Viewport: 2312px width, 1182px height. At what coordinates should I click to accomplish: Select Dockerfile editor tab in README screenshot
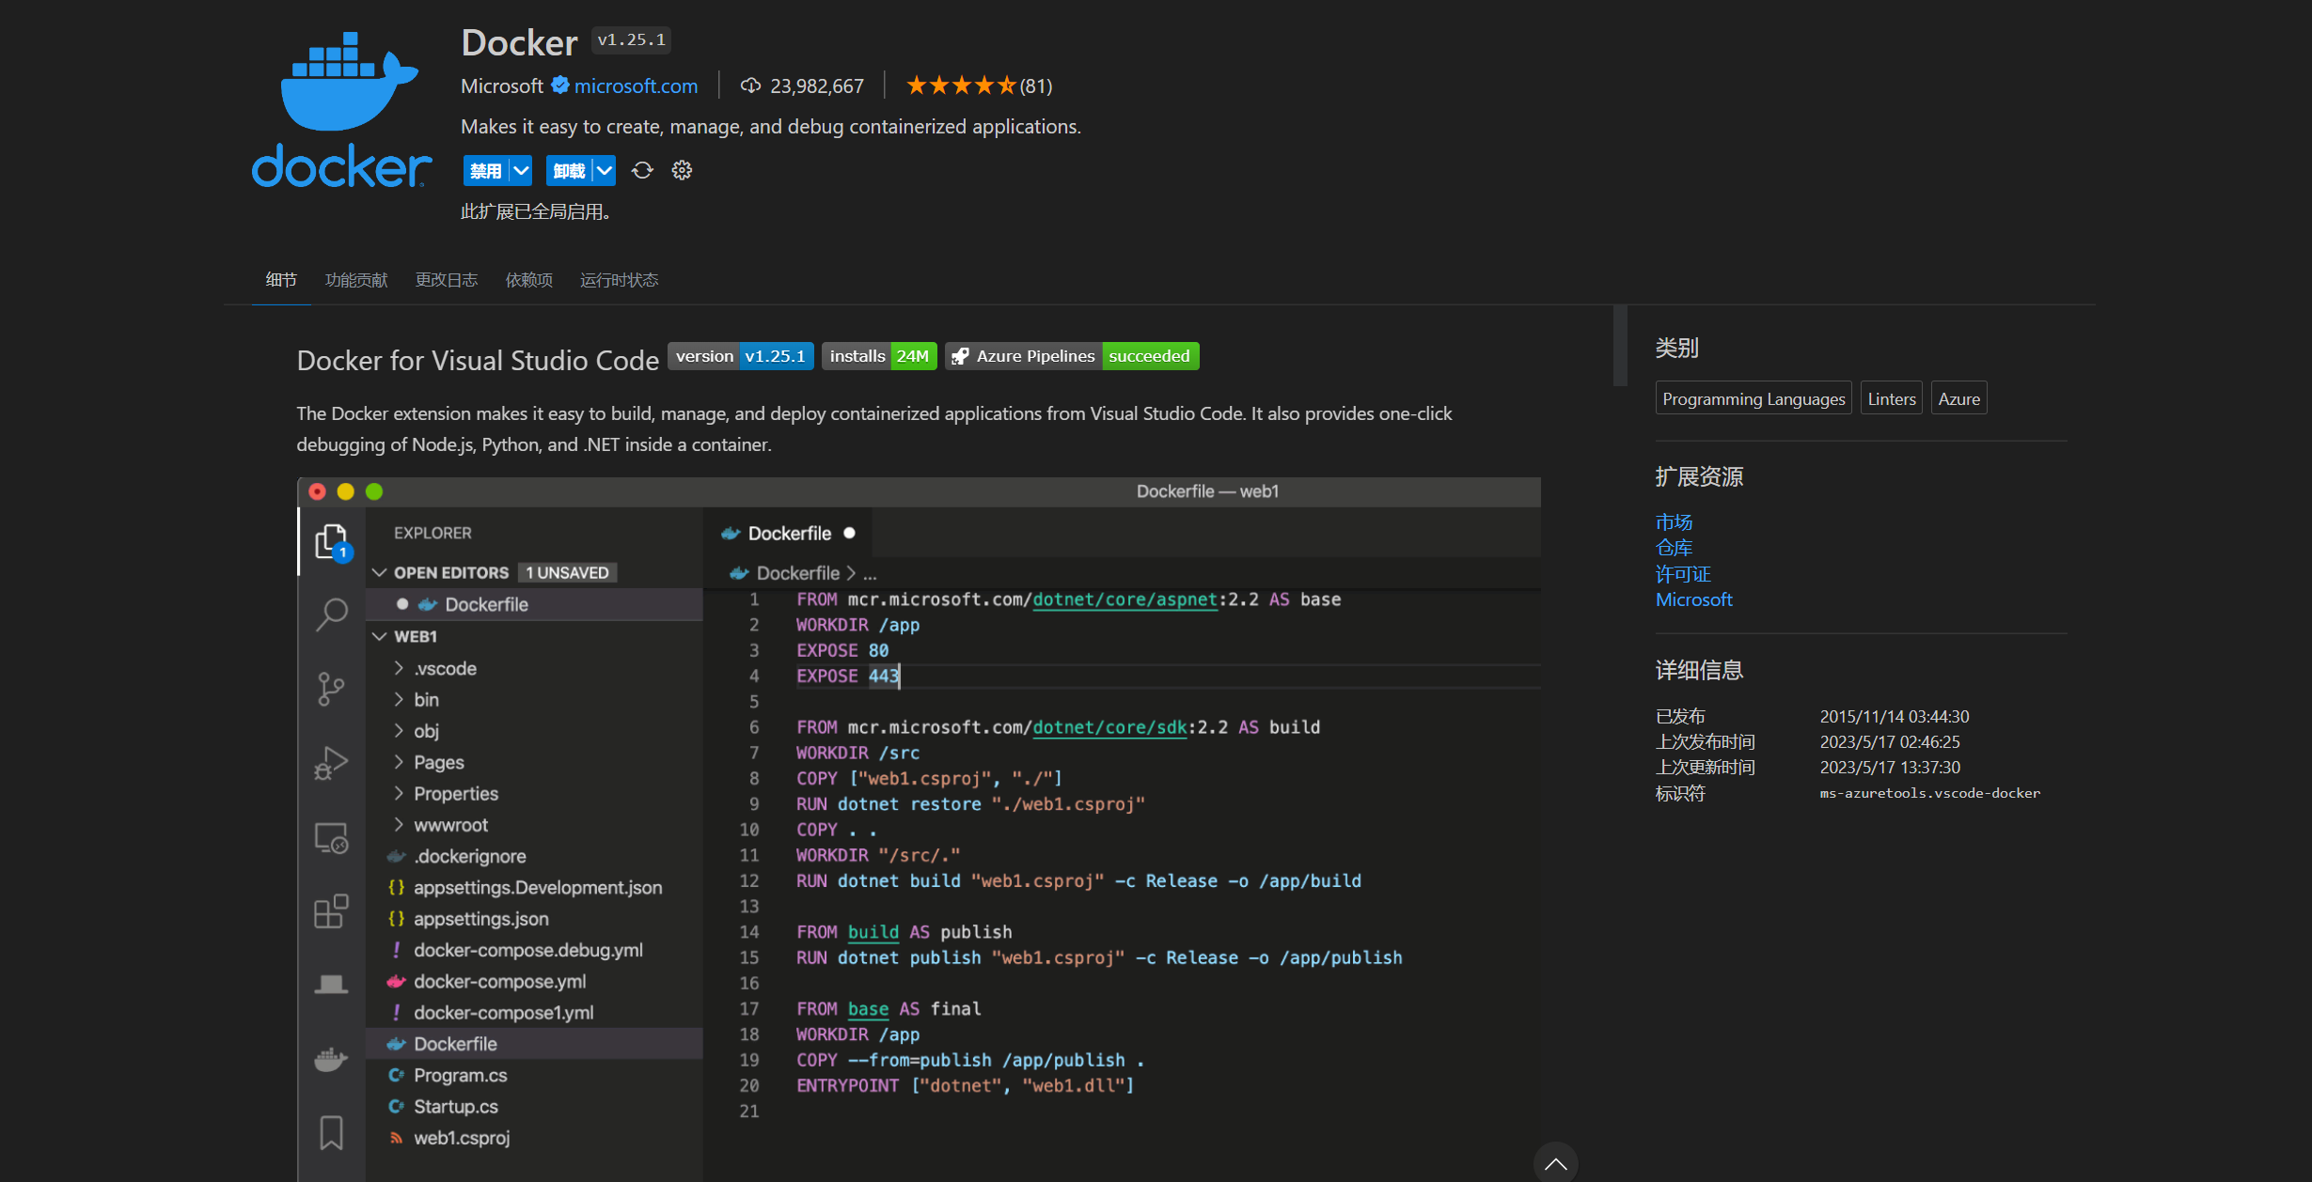click(x=788, y=533)
